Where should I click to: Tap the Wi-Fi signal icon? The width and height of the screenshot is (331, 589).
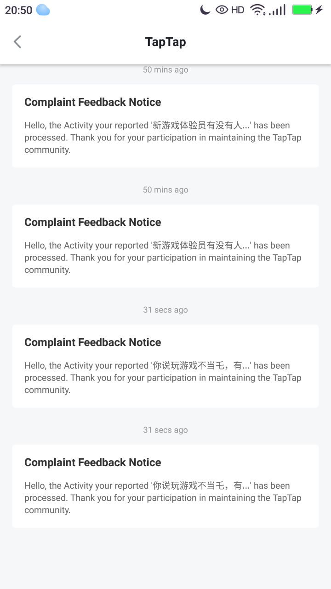pos(257,10)
